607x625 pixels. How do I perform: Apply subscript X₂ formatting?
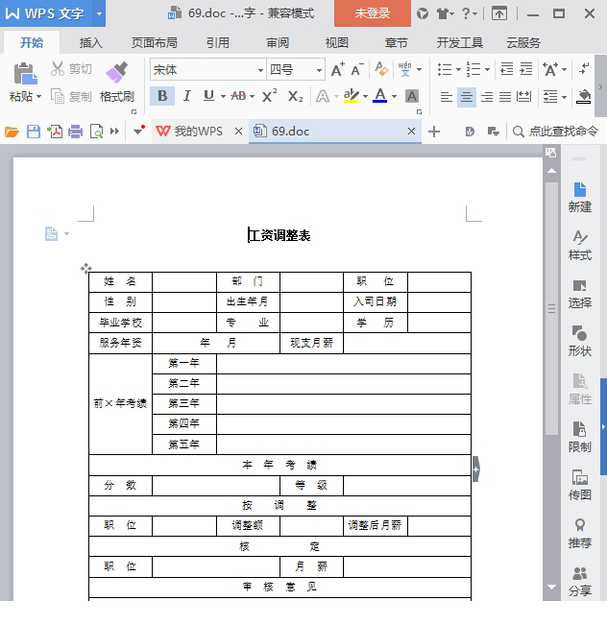pyautogui.click(x=296, y=96)
